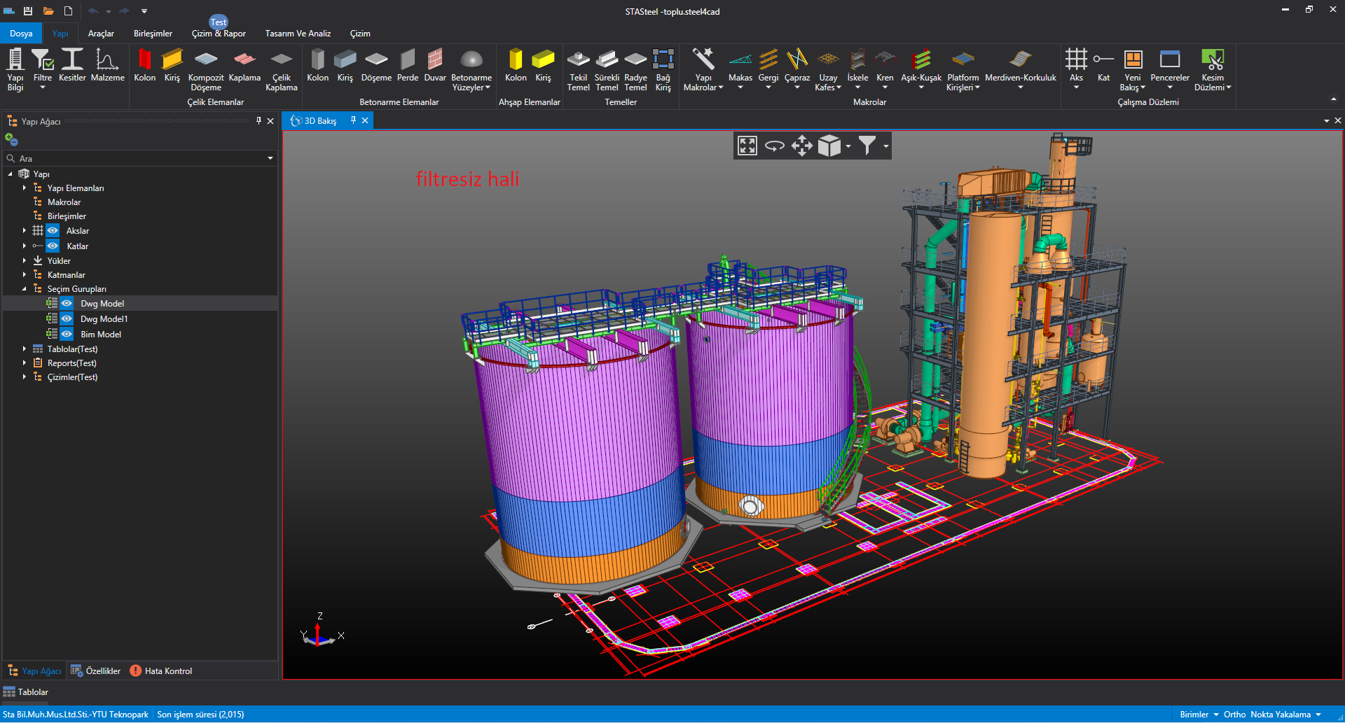The image size is (1345, 723).
Task: Choose the Duvar wall element
Action: tap(435, 66)
